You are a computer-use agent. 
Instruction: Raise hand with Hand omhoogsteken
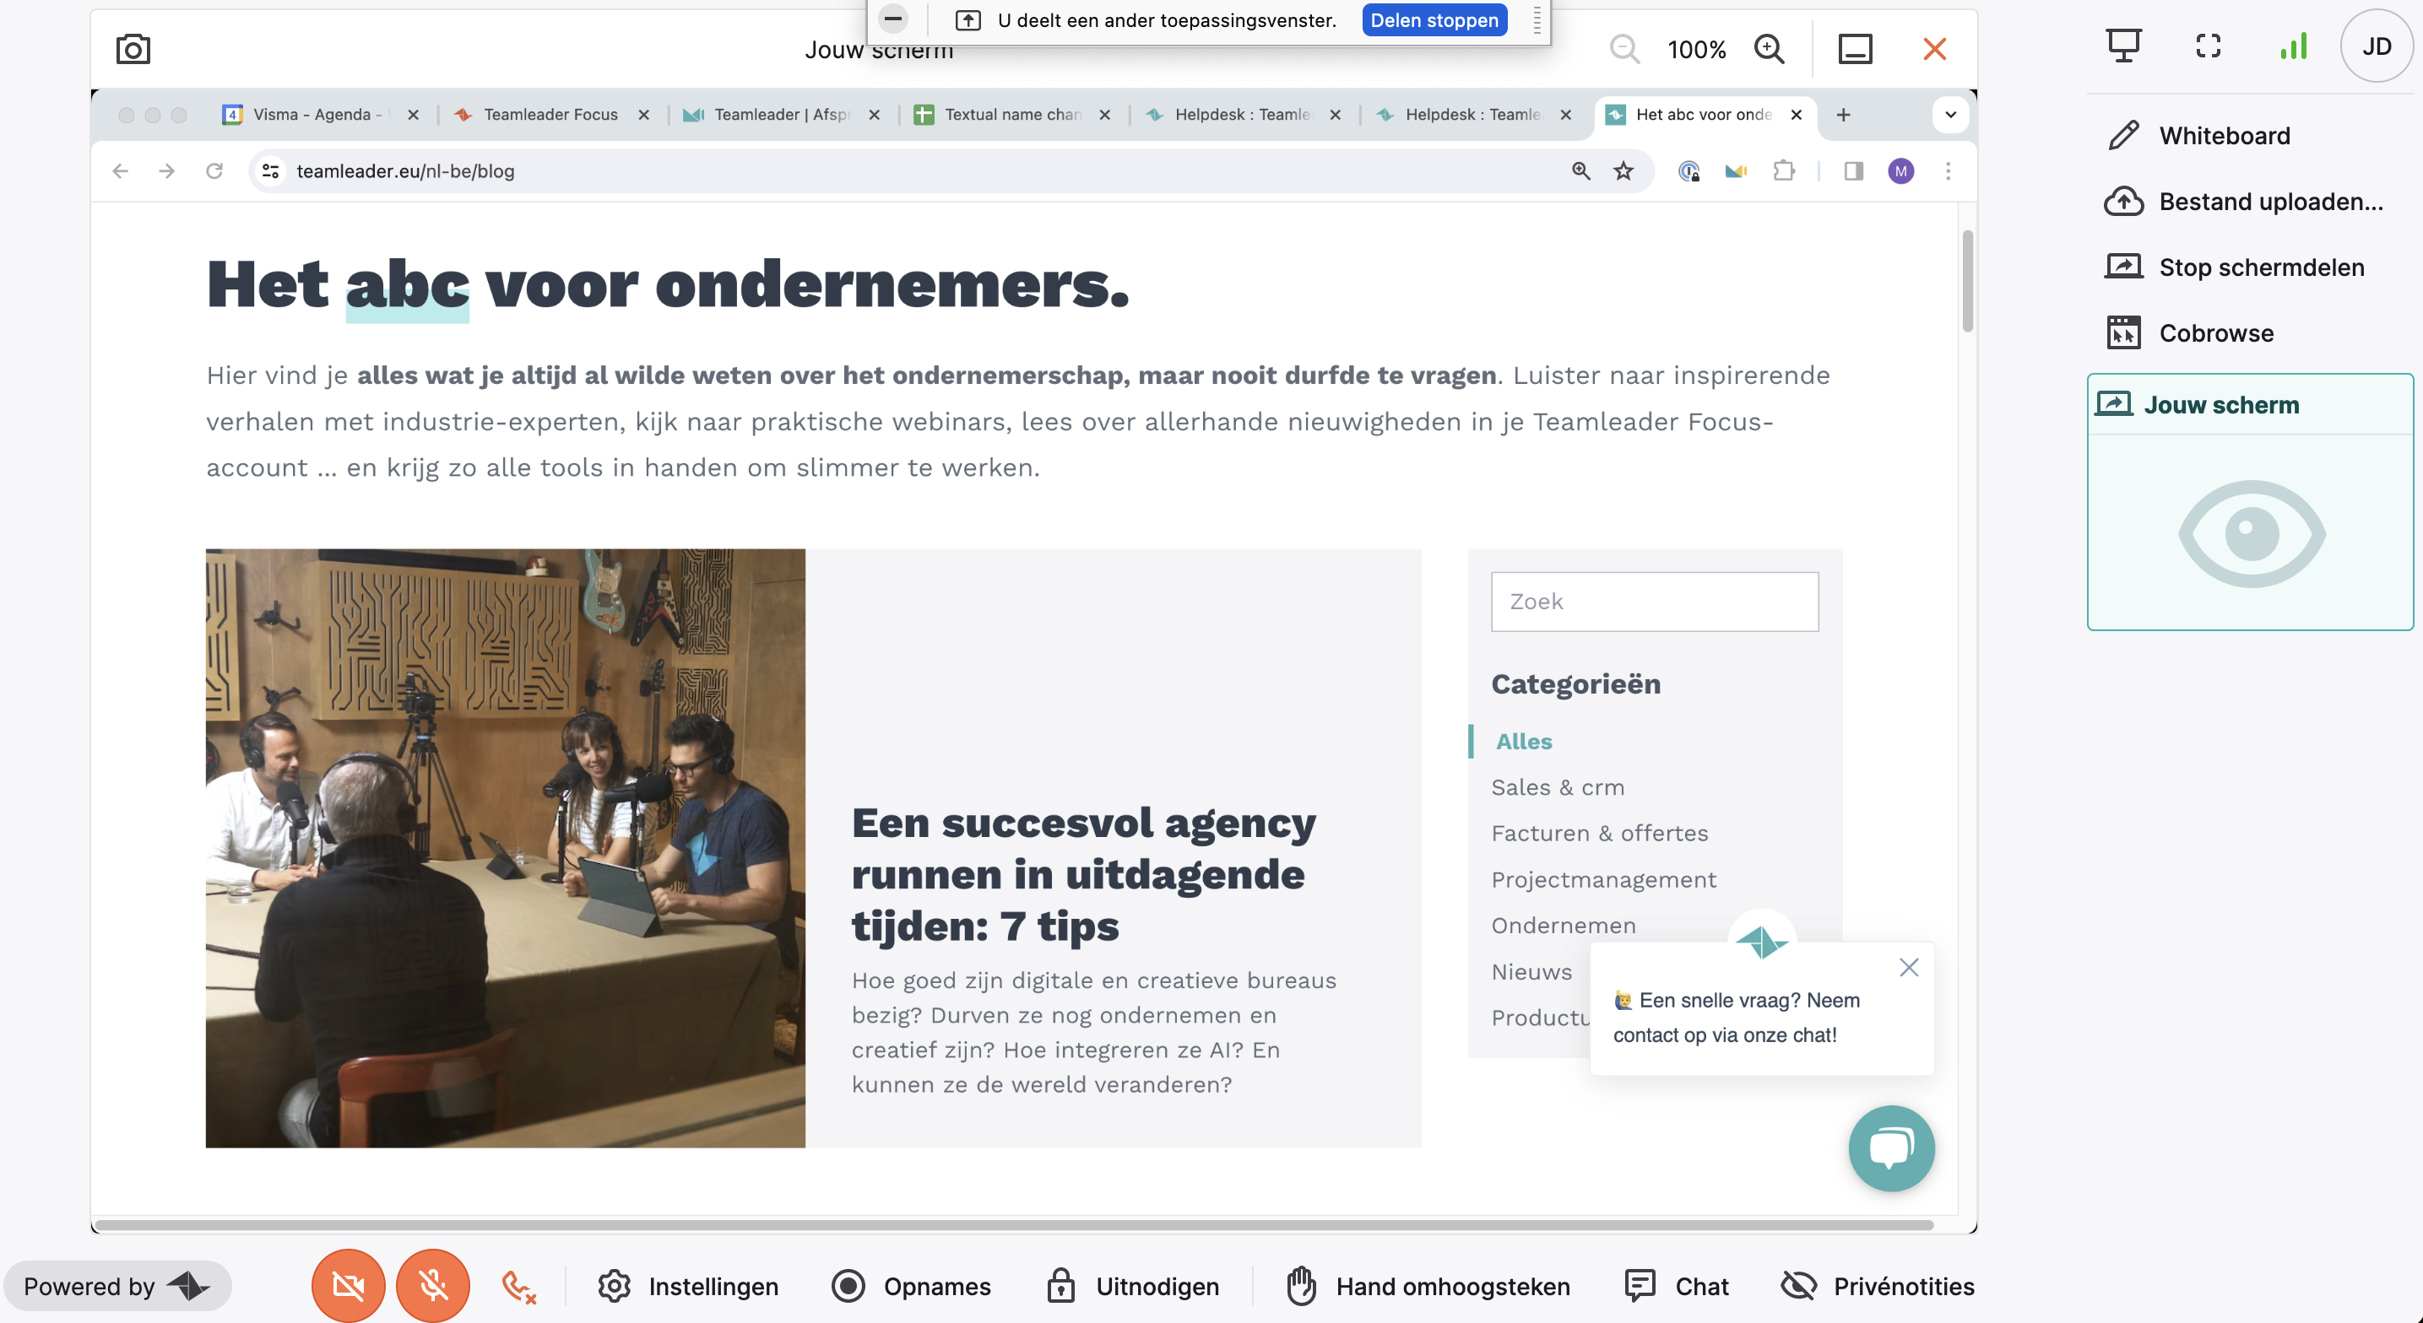pyautogui.click(x=1428, y=1287)
